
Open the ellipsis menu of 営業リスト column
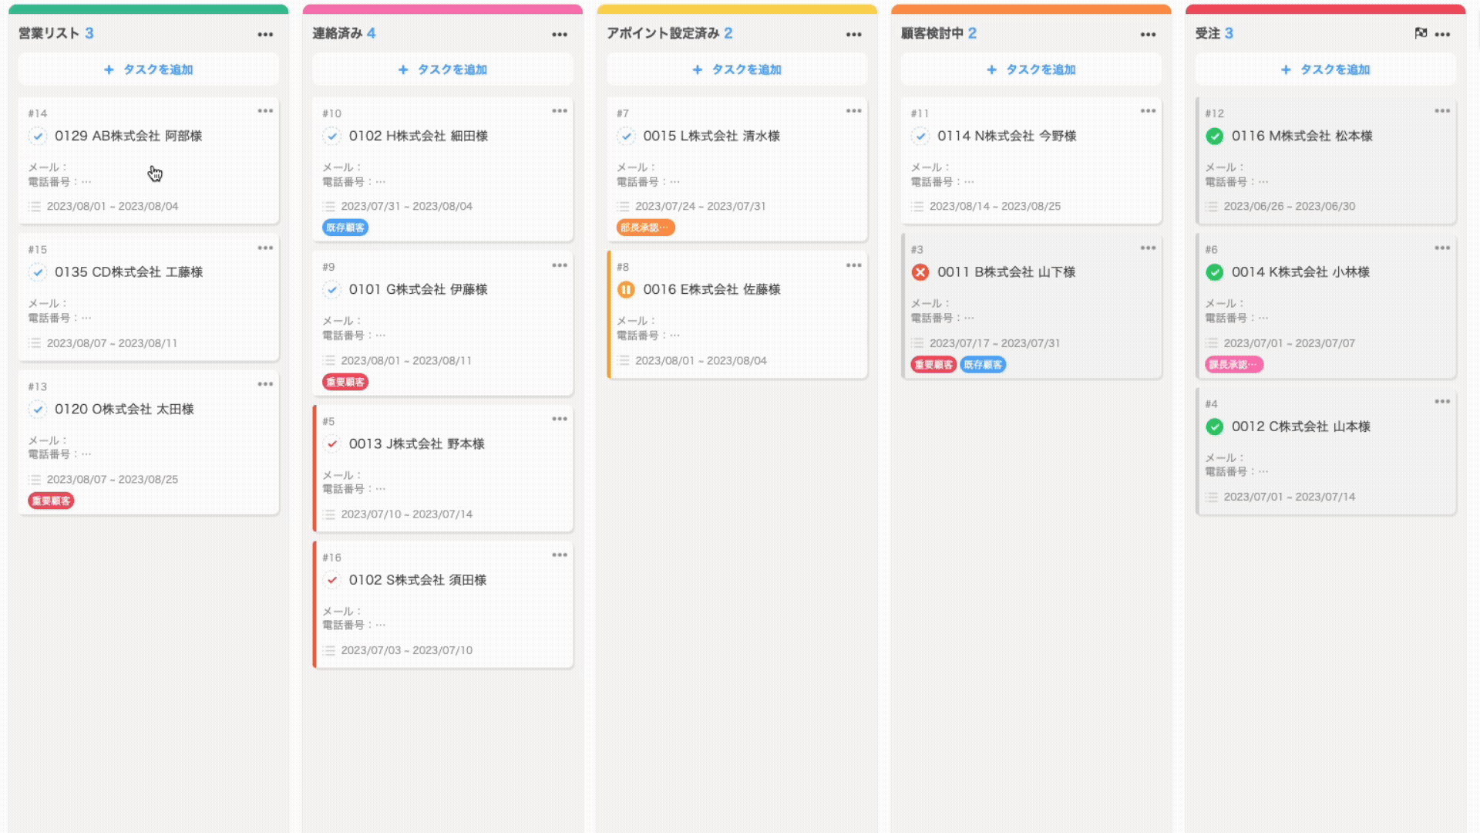[265, 34]
